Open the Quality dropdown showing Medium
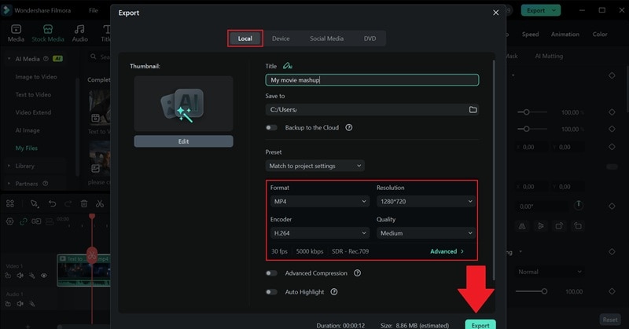Image resolution: width=629 pixels, height=329 pixels. pos(426,233)
